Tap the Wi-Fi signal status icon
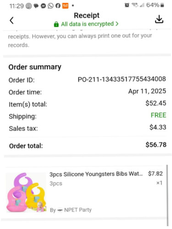Image resolution: width=172 pixels, height=229 pixels. click(x=135, y=5)
